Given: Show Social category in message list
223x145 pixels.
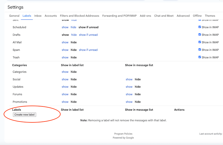Looking at the screenshot, I should [x=129, y=79].
